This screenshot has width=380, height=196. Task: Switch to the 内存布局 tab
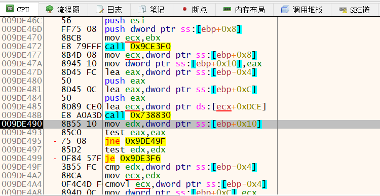(x=244, y=10)
